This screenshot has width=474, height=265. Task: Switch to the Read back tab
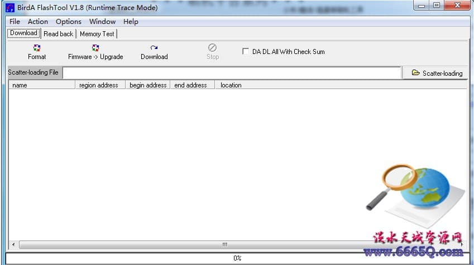pyautogui.click(x=59, y=34)
